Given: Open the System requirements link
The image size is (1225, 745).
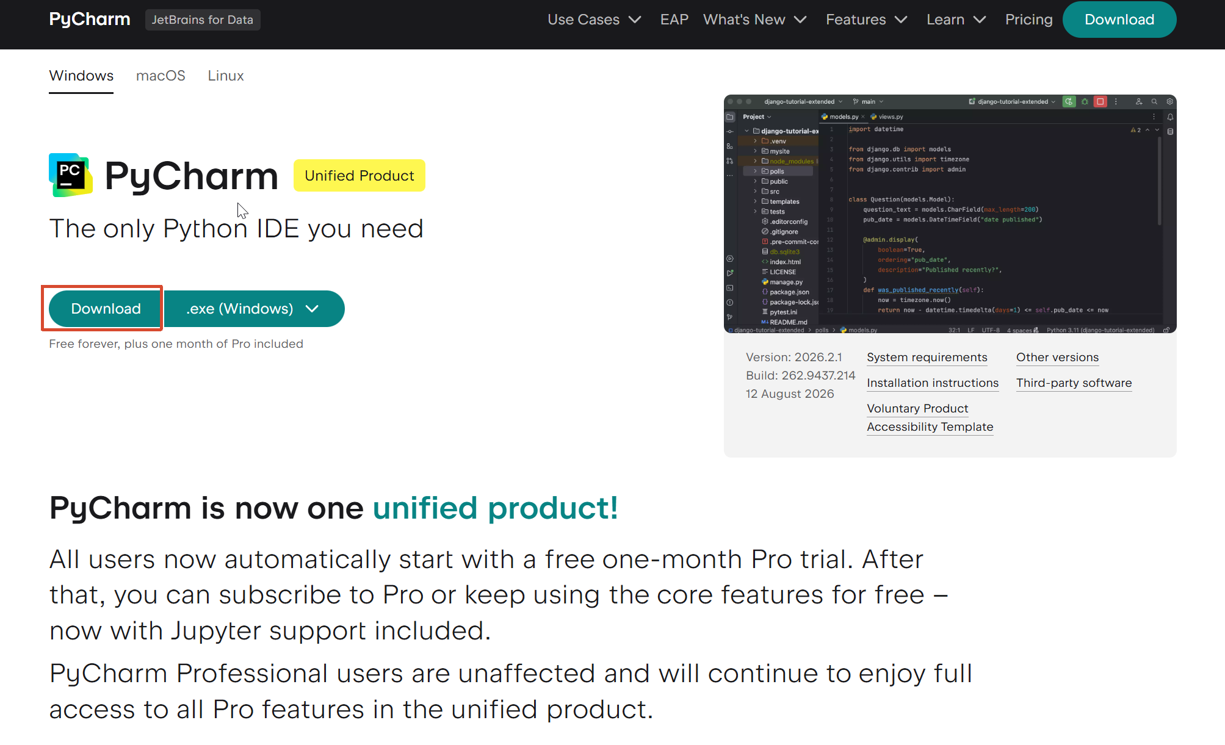Looking at the screenshot, I should pyautogui.click(x=927, y=358).
